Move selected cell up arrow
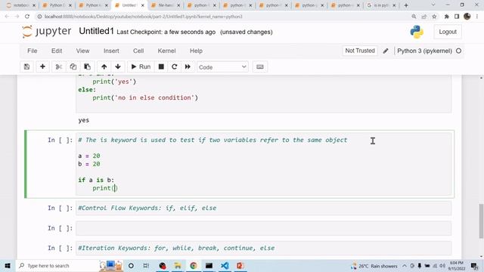484x272 pixels. click(x=104, y=67)
